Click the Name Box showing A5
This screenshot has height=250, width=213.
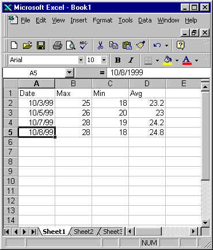34,73
